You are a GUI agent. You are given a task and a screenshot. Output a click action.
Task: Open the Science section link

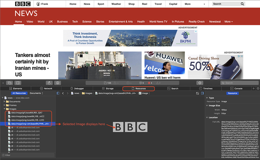(87, 22)
